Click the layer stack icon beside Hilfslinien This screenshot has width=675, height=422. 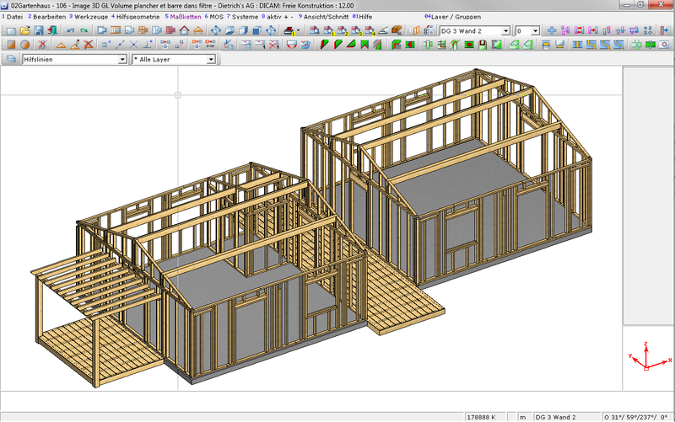pos(11,60)
